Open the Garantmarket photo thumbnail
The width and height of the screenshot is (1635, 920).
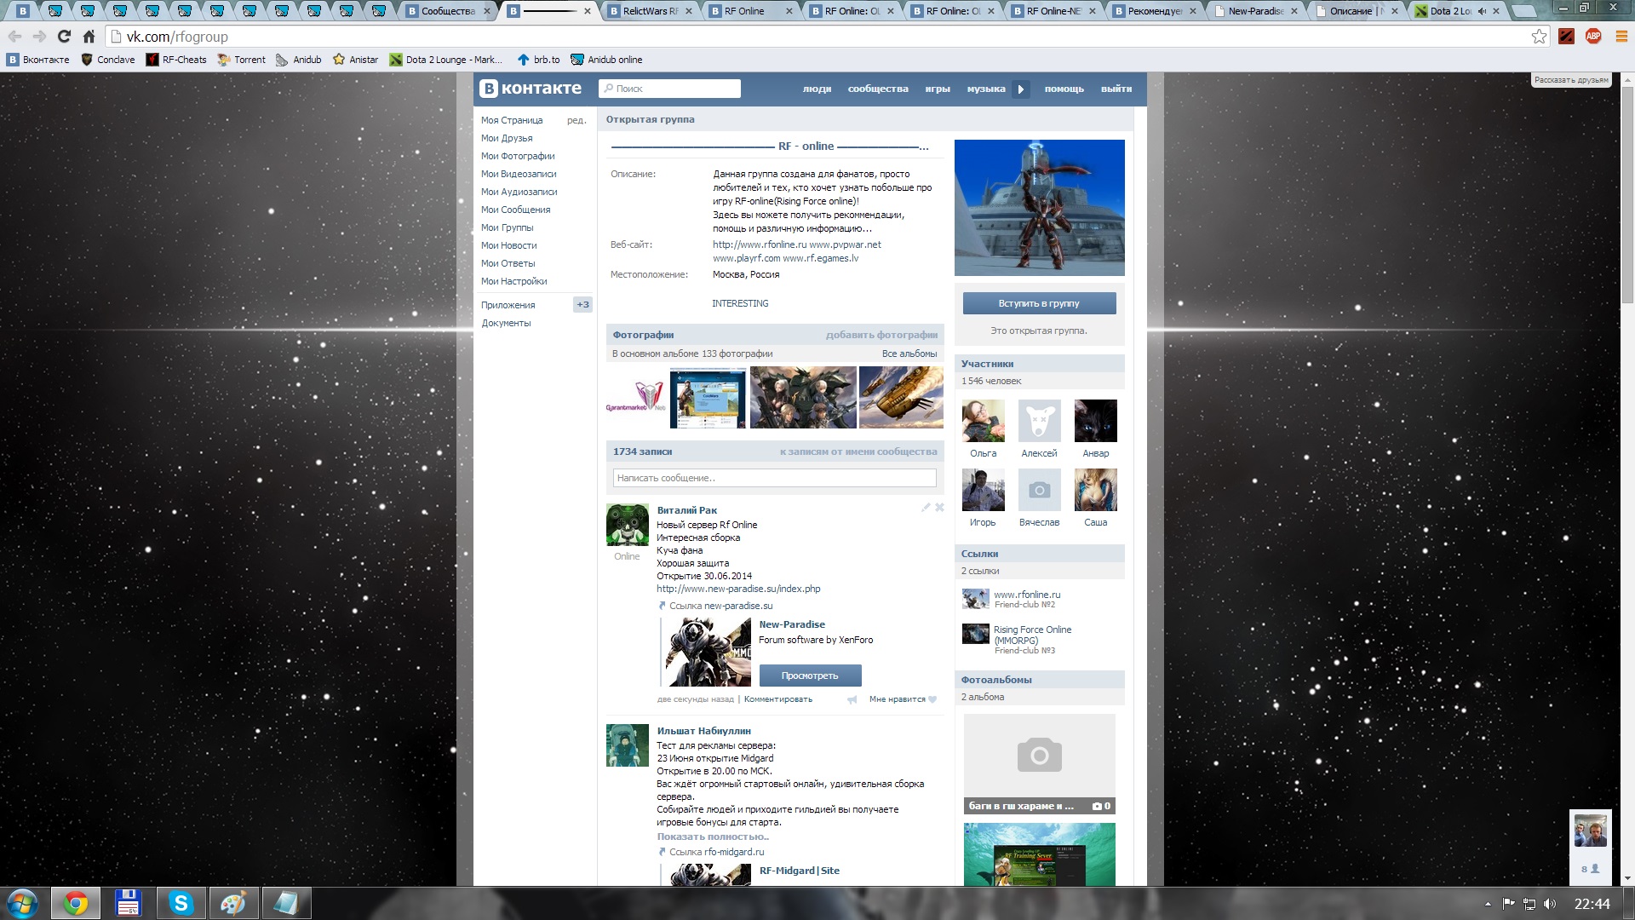click(x=636, y=397)
